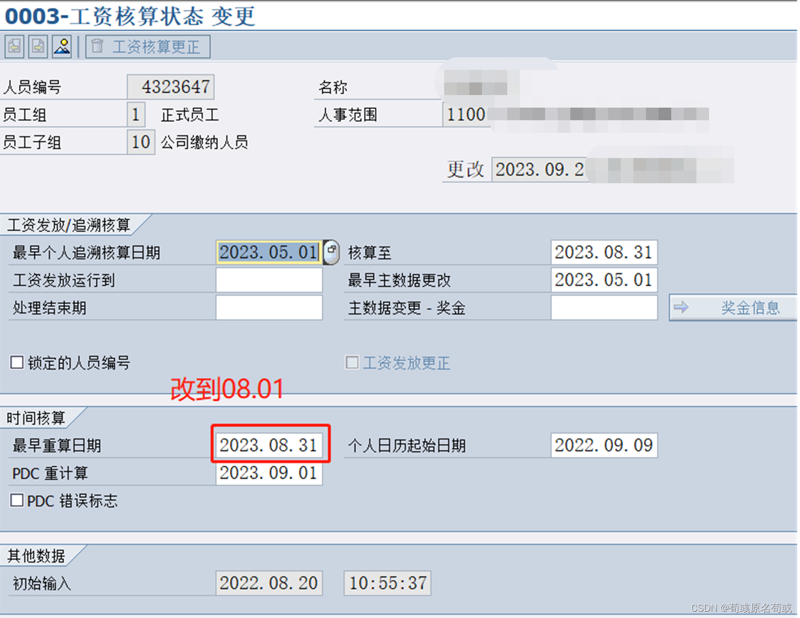The height and width of the screenshot is (618, 800).
Task: Click the 正式员工 text
Action: tap(190, 115)
